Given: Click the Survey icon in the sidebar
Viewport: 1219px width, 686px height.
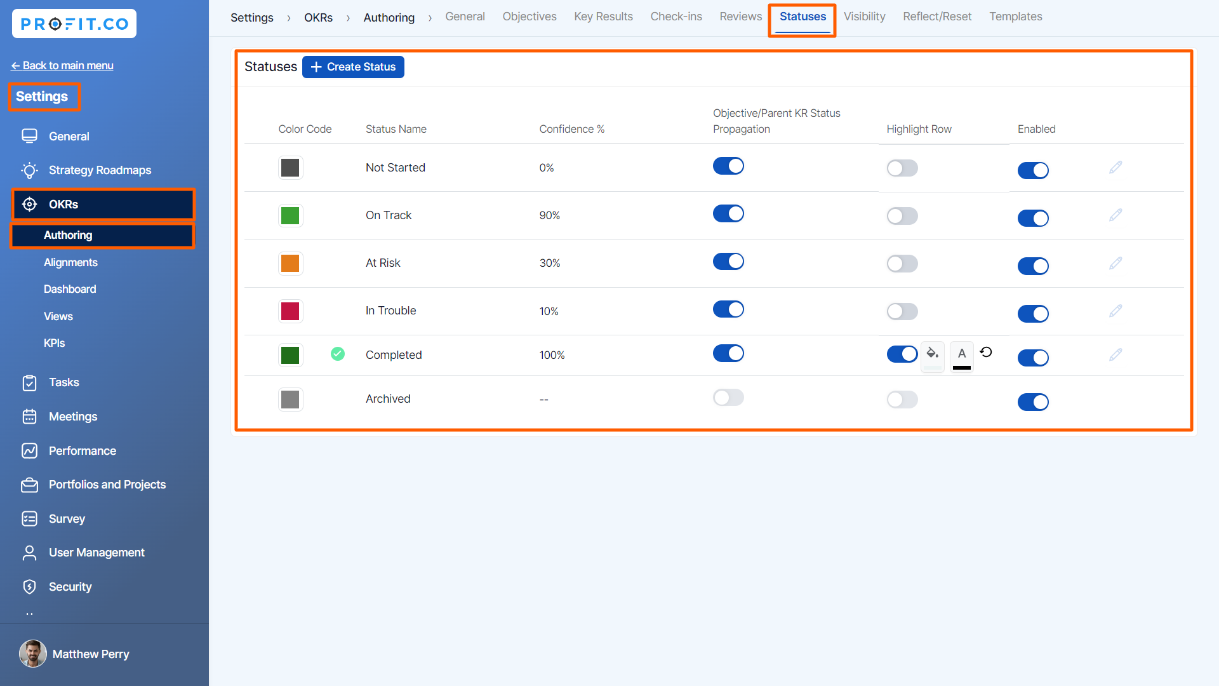Looking at the screenshot, I should point(29,519).
